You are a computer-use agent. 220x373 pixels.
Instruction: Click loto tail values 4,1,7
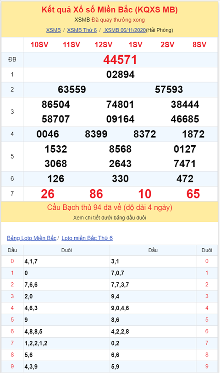coord(31,262)
